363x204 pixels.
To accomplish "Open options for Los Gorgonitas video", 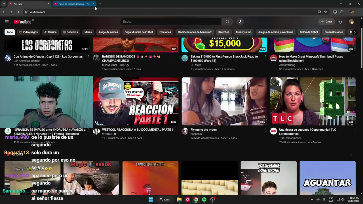I will tap(88, 57).
